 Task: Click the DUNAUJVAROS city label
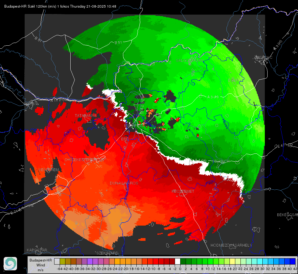click(x=124, y=183)
